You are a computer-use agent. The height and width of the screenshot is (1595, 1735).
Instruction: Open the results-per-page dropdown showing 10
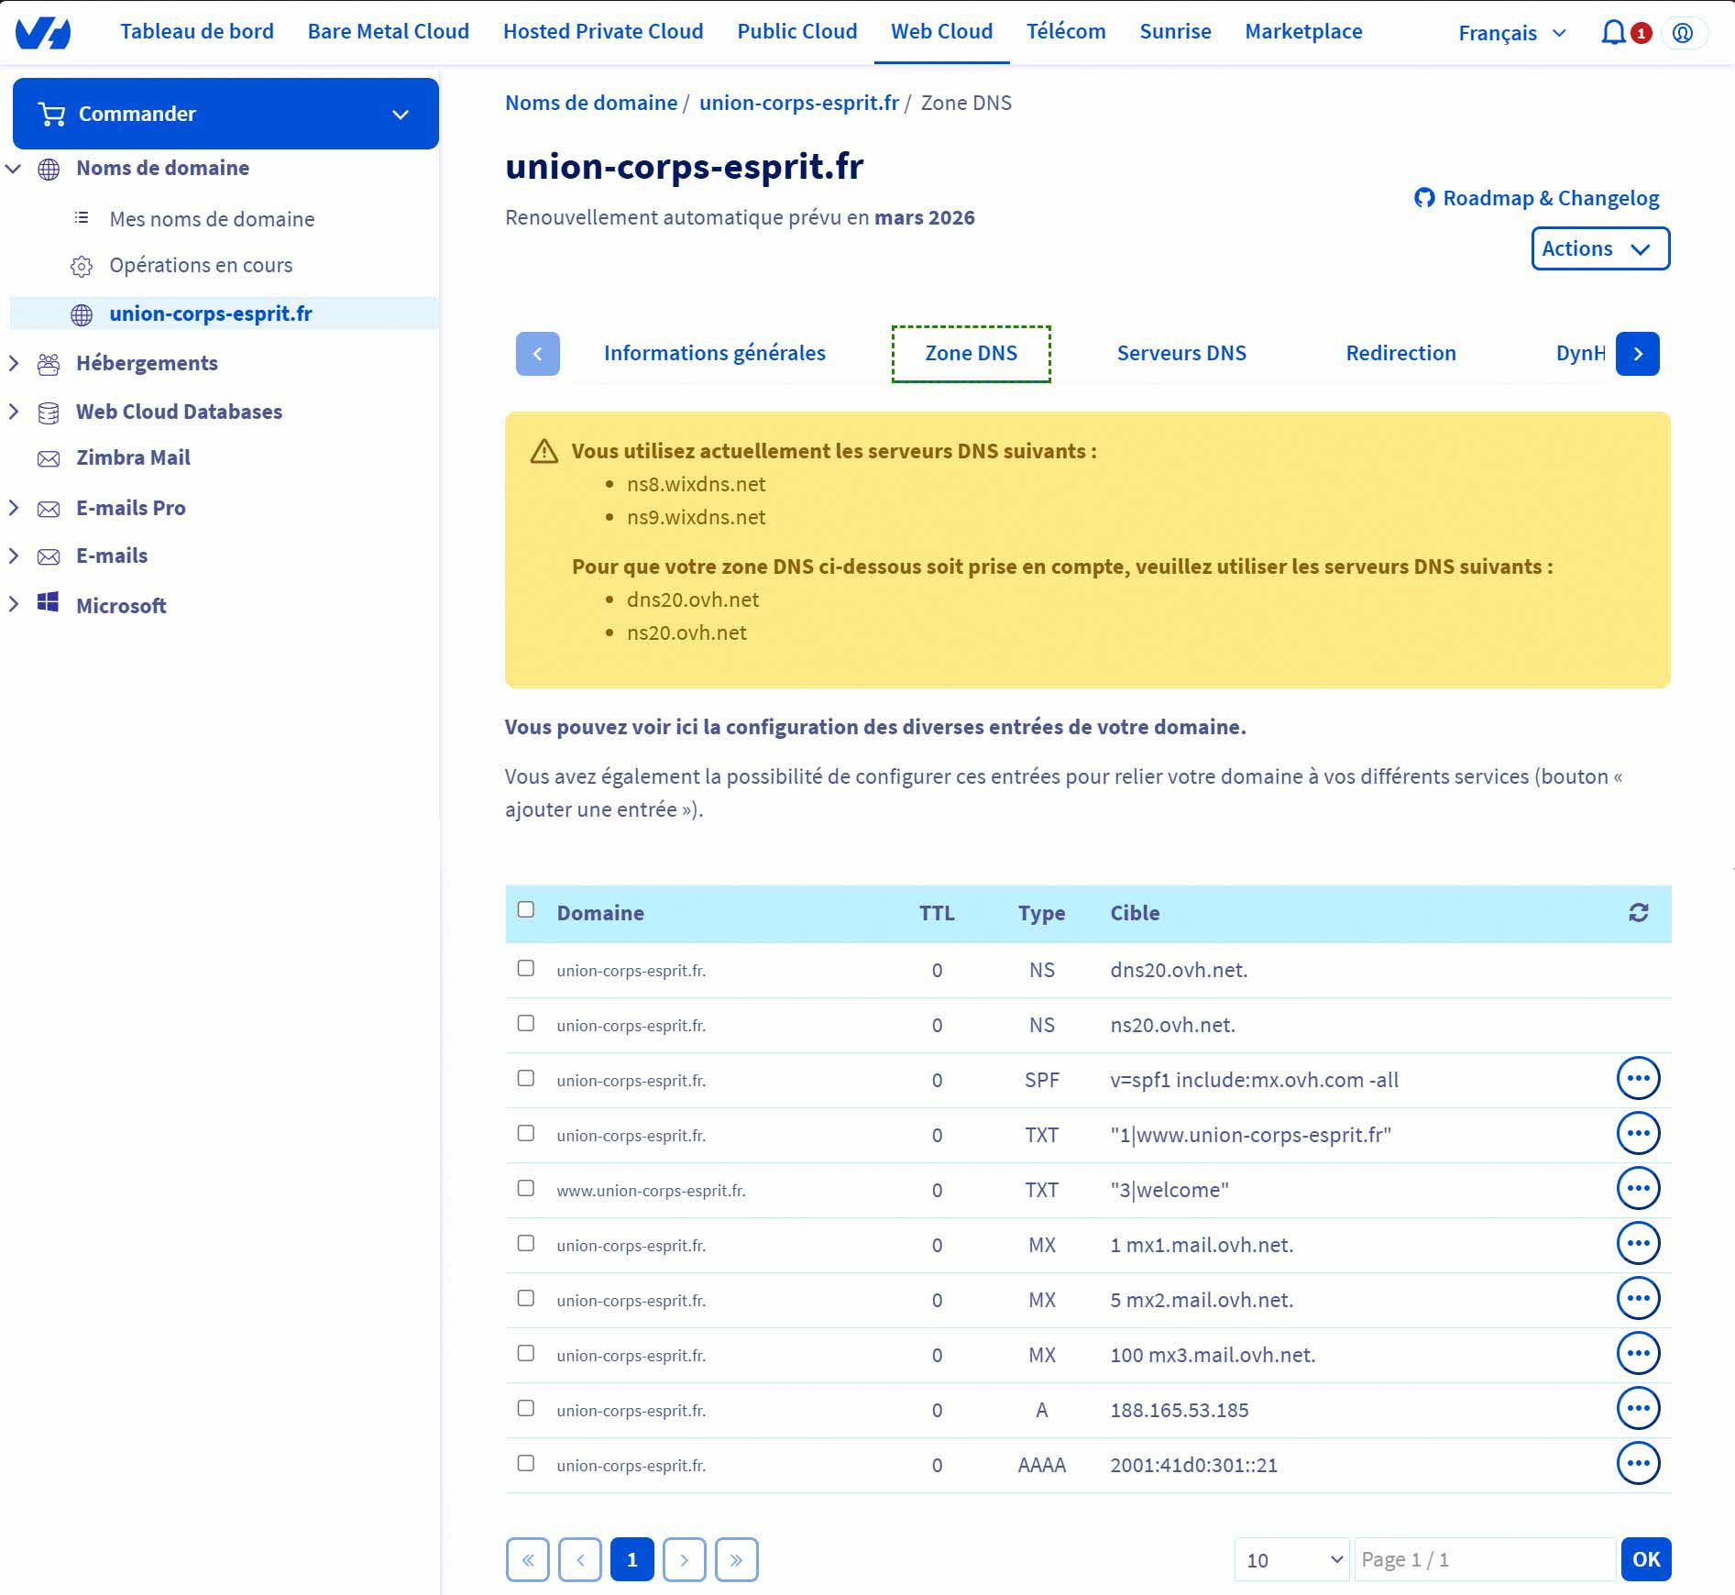(x=1291, y=1559)
